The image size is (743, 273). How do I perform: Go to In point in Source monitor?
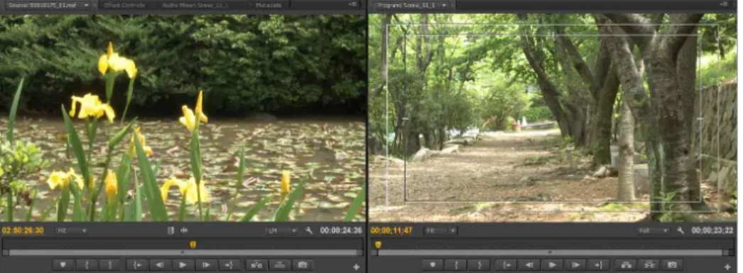pyautogui.click(x=137, y=265)
